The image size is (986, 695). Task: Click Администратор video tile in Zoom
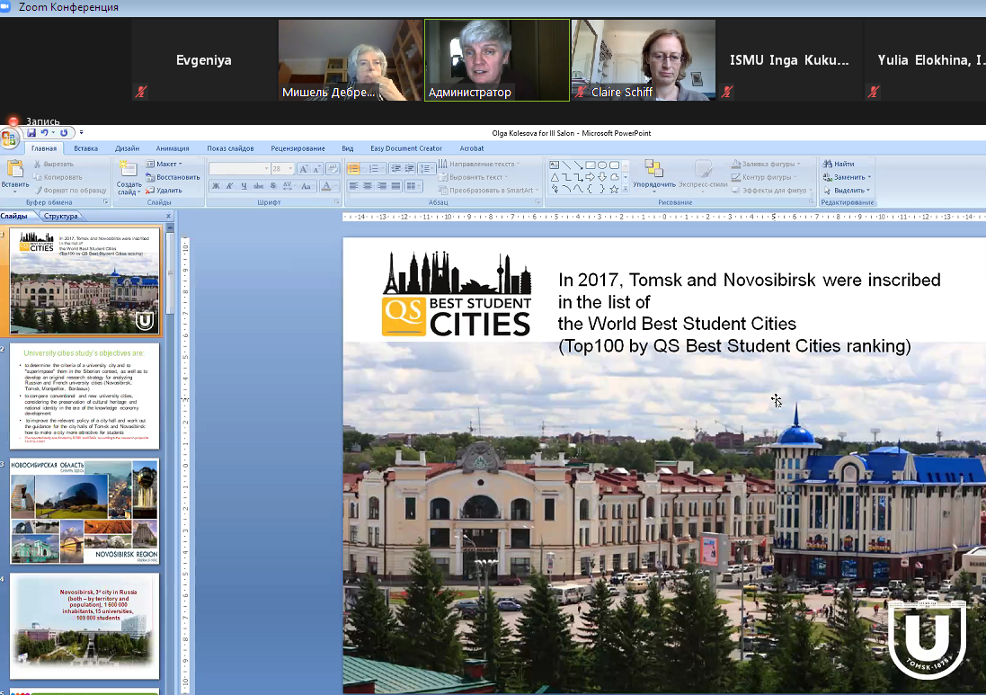(x=497, y=59)
